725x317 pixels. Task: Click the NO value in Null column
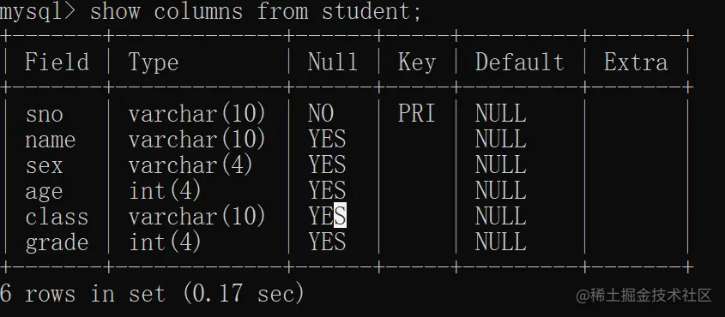[x=321, y=113]
